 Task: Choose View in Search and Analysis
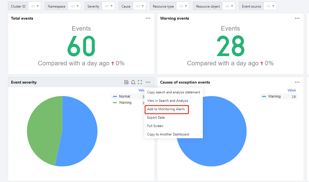pos(174,101)
